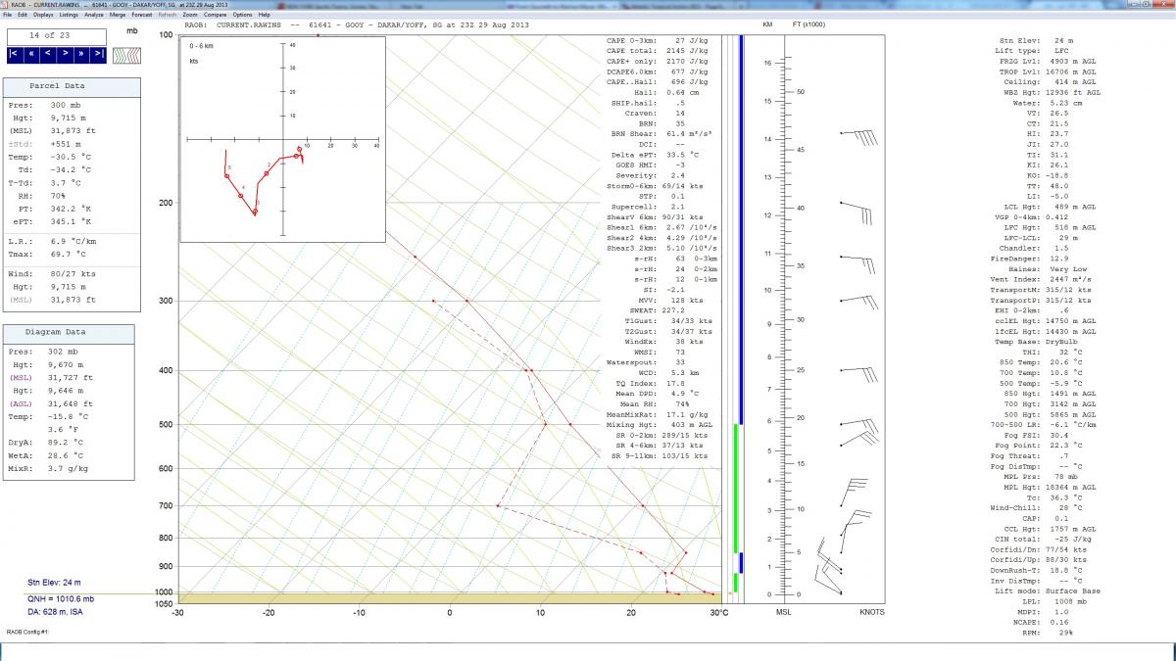Open the Listings menu
This screenshot has width=1176, height=661.
point(69,15)
